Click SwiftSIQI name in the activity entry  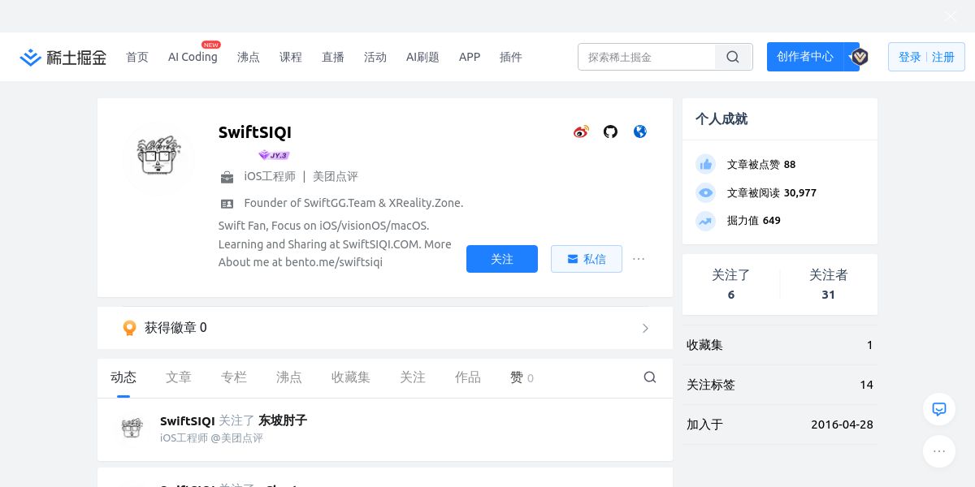[188, 420]
